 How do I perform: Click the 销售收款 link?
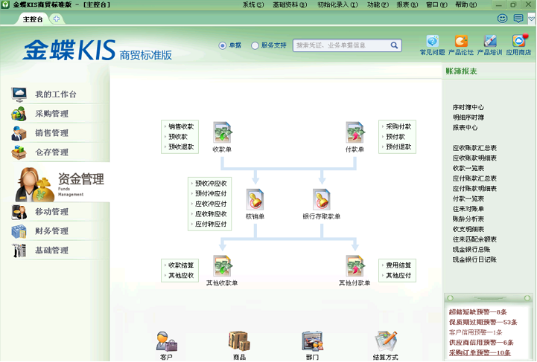click(181, 126)
